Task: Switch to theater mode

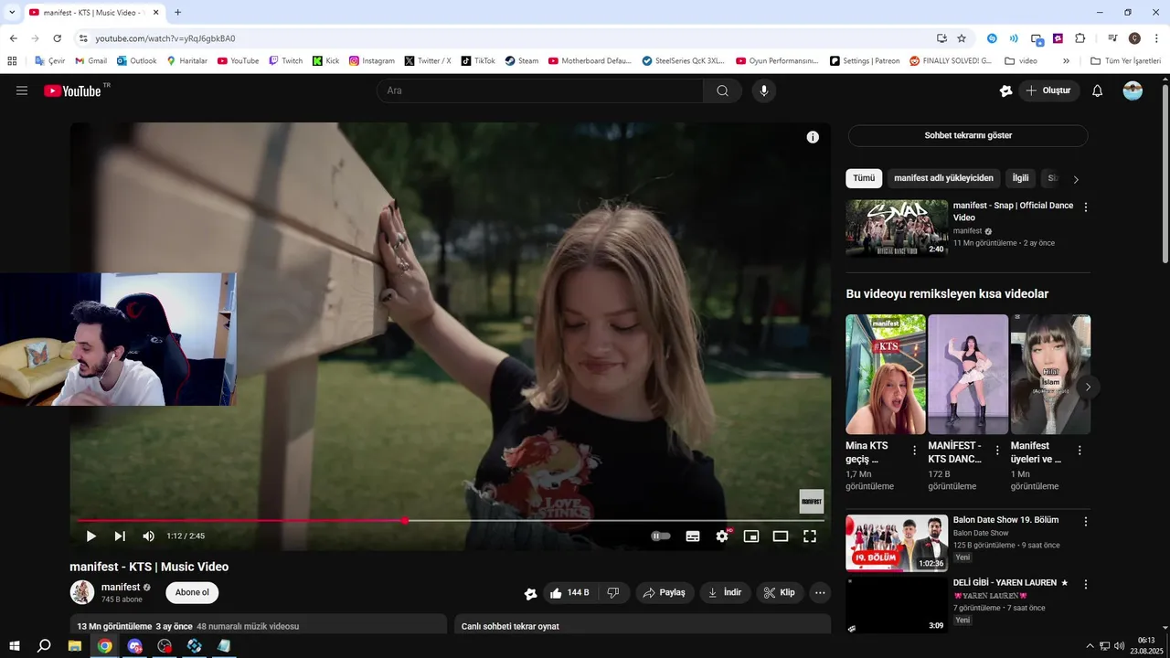Action: point(781,536)
